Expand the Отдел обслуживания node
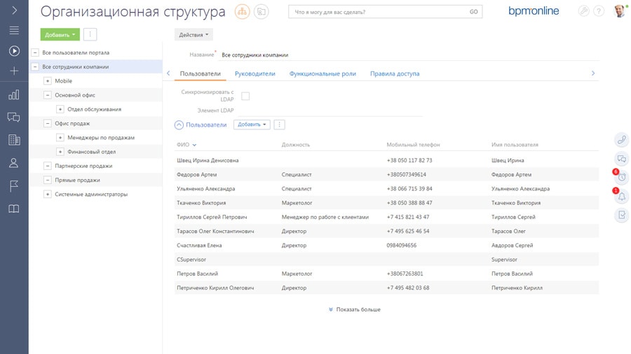 pyautogui.click(x=60, y=109)
